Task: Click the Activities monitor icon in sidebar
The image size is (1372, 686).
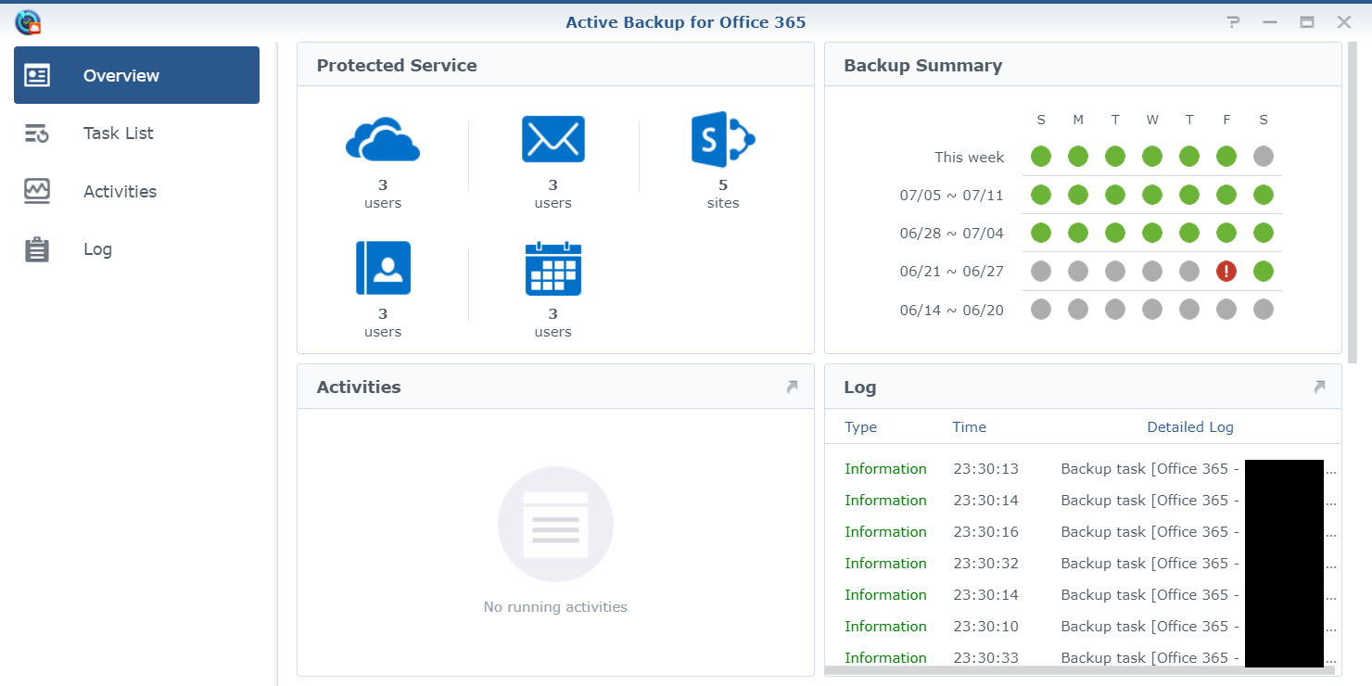Action: coord(37,192)
